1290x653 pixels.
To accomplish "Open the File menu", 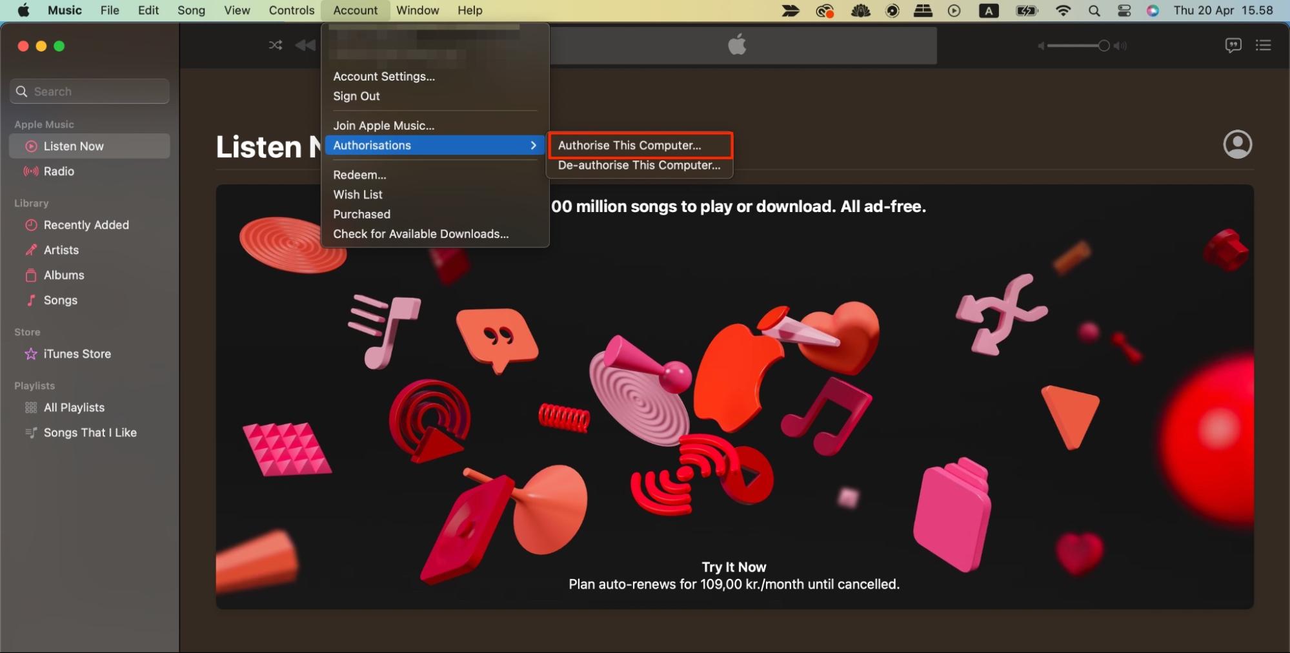I will [110, 10].
